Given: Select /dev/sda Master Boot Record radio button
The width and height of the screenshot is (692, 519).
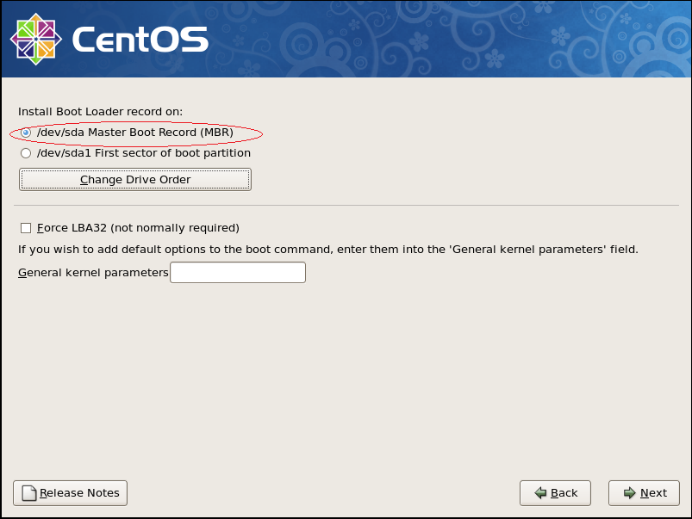Looking at the screenshot, I should tap(26, 133).
